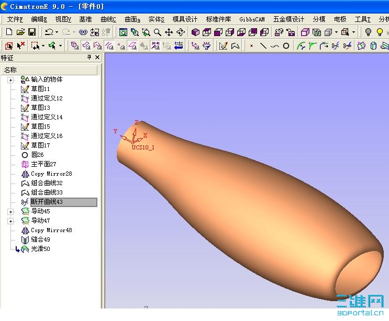
Task: Open 文件 menu
Action: (15, 19)
